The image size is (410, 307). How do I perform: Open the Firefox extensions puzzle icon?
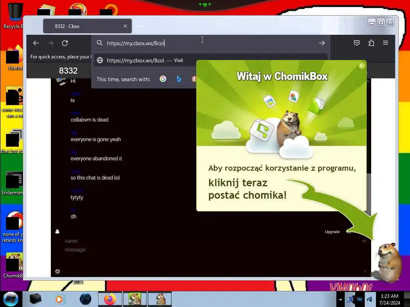(x=371, y=43)
